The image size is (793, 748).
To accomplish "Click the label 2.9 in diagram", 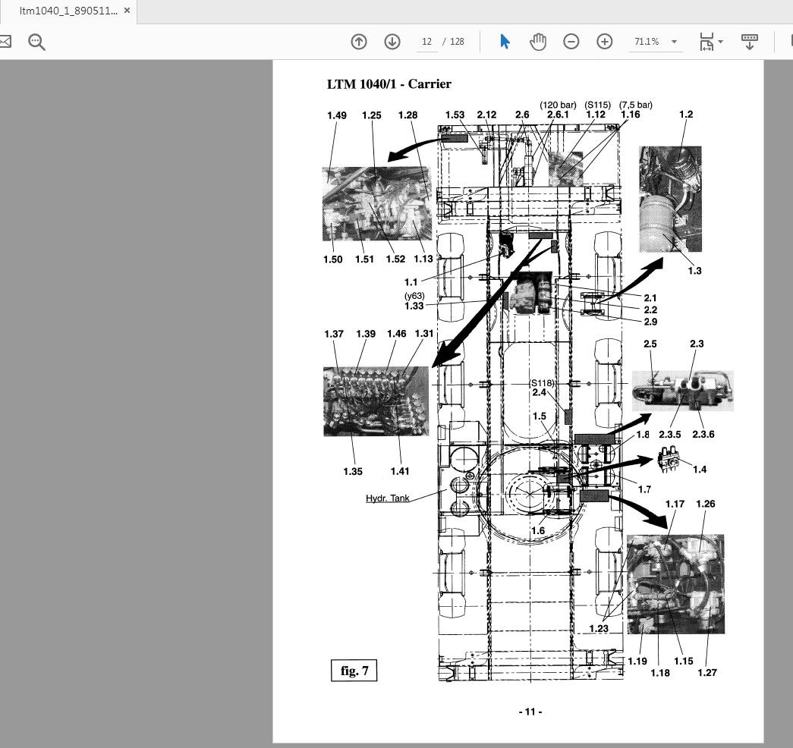I will [x=650, y=322].
